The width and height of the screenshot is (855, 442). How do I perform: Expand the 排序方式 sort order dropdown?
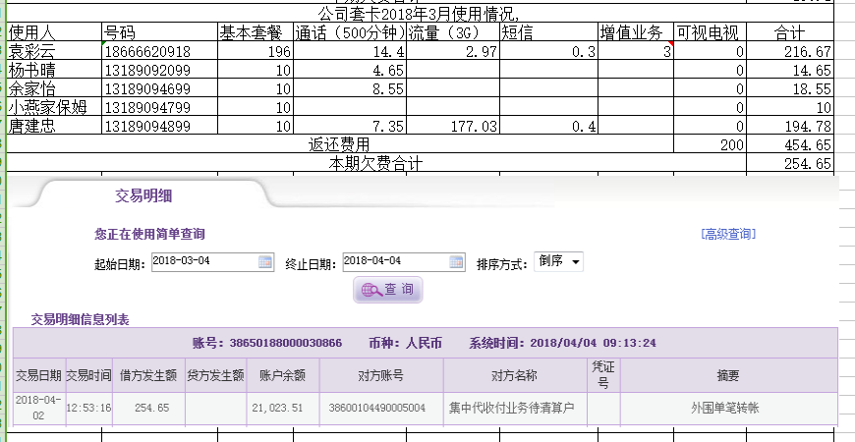[558, 262]
